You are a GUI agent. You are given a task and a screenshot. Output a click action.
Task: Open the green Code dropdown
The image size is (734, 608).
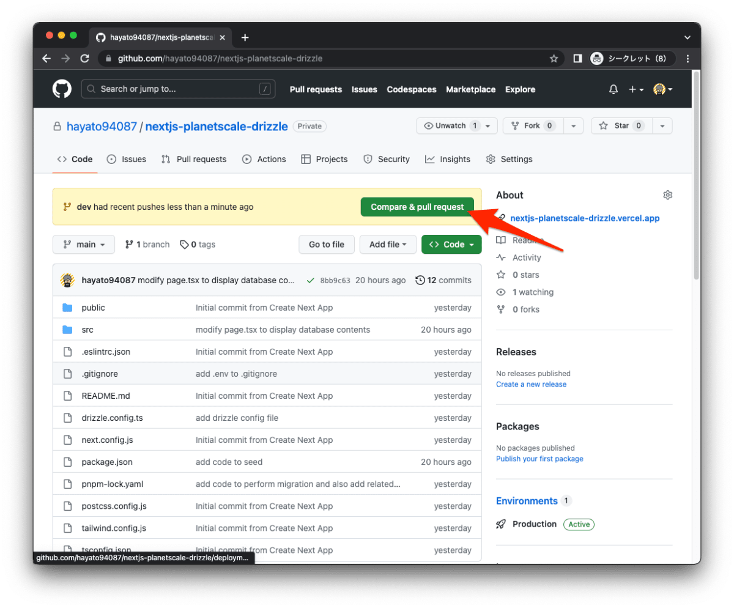(x=451, y=245)
